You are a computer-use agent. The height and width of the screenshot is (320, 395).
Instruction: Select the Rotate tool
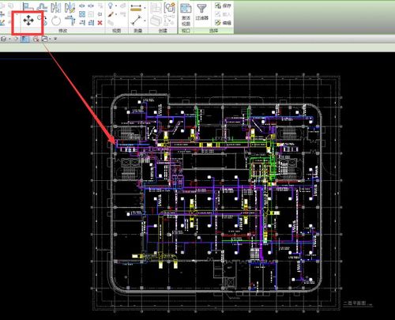56,21
